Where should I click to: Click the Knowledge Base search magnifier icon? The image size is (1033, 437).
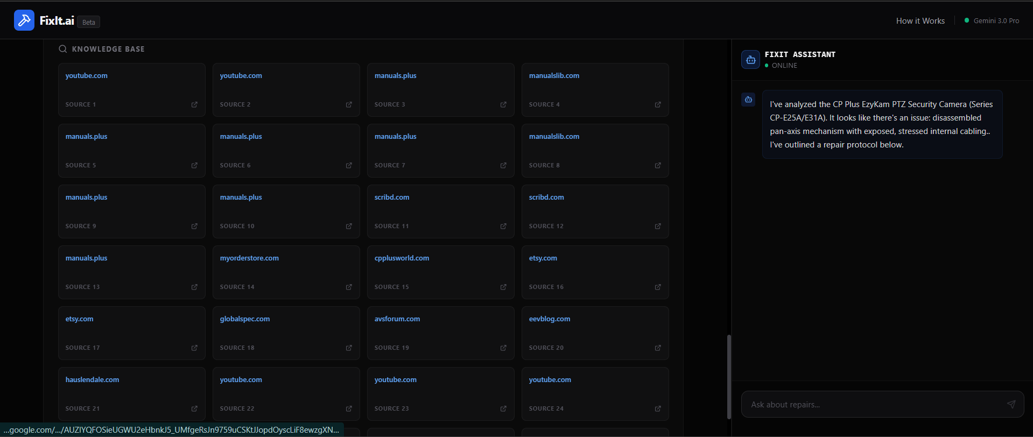(x=63, y=49)
